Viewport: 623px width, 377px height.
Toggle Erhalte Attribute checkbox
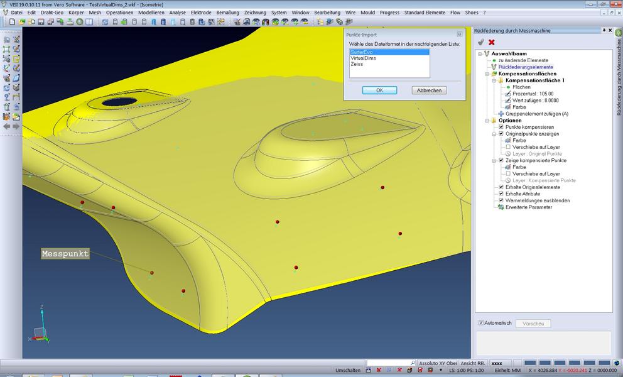pos(501,194)
